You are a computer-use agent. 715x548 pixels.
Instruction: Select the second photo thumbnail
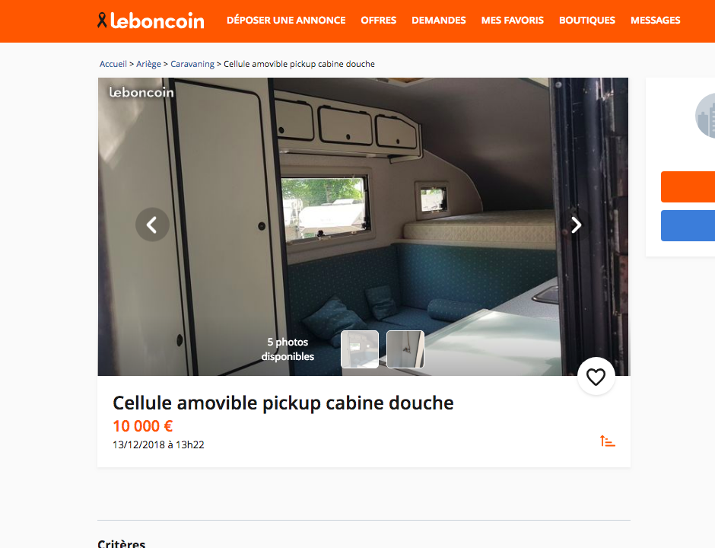pos(405,349)
